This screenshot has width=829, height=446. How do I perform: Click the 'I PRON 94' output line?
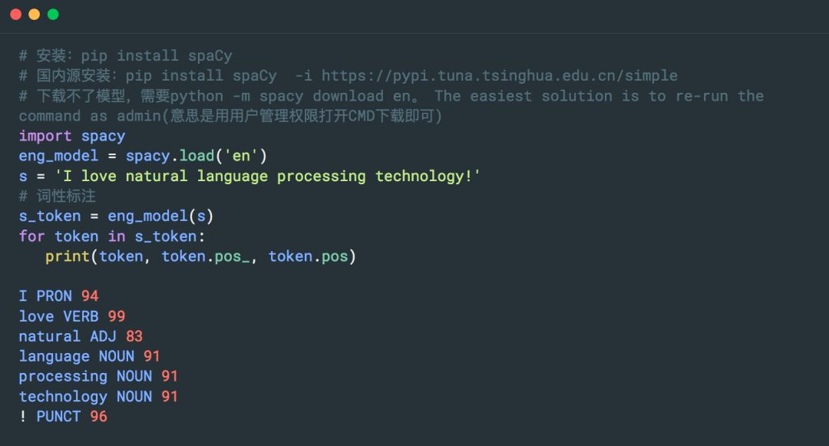(59, 296)
